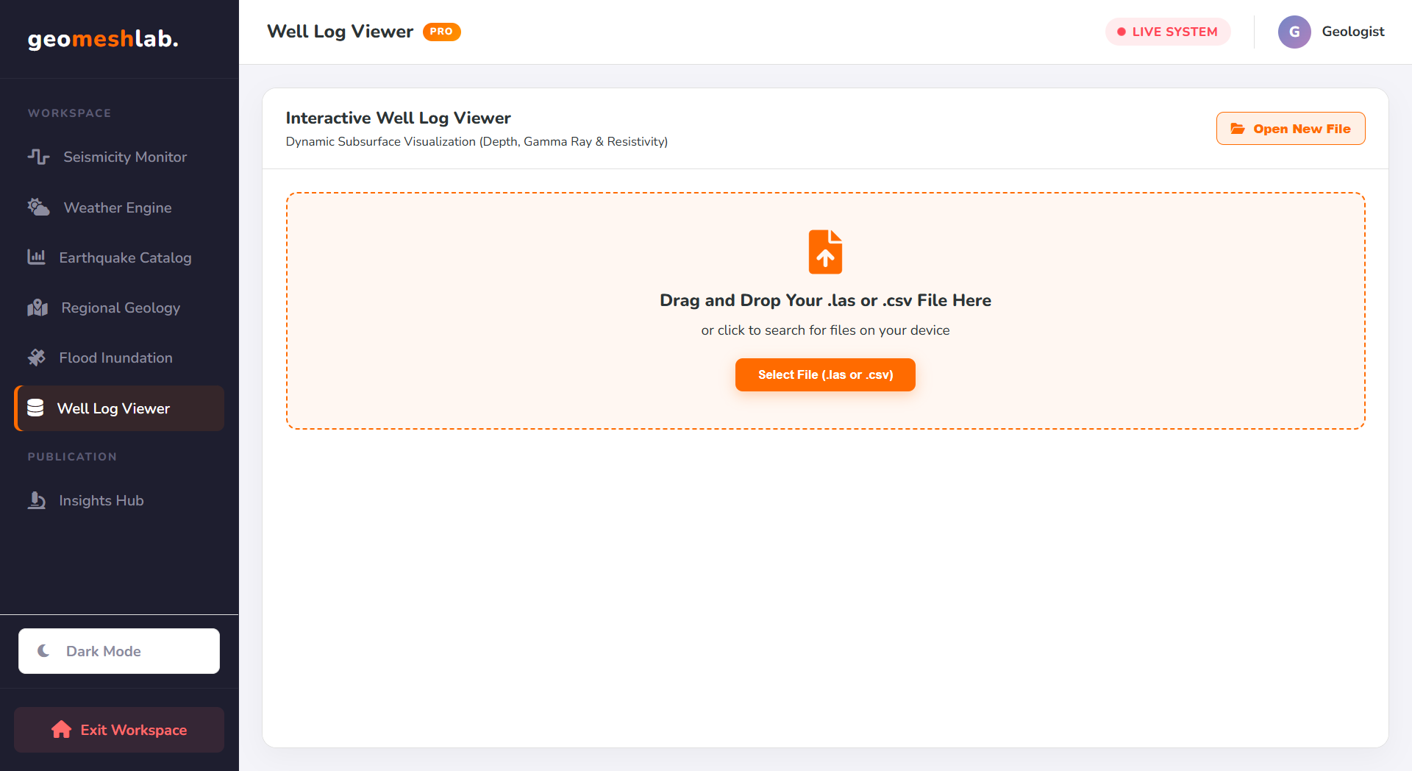Toggle Dark Mode
The height and width of the screenshot is (771, 1412).
tap(119, 651)
